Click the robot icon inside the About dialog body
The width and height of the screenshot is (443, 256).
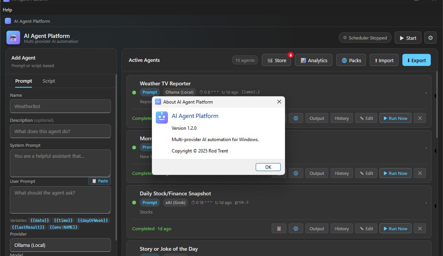click(x=162, y=118)
